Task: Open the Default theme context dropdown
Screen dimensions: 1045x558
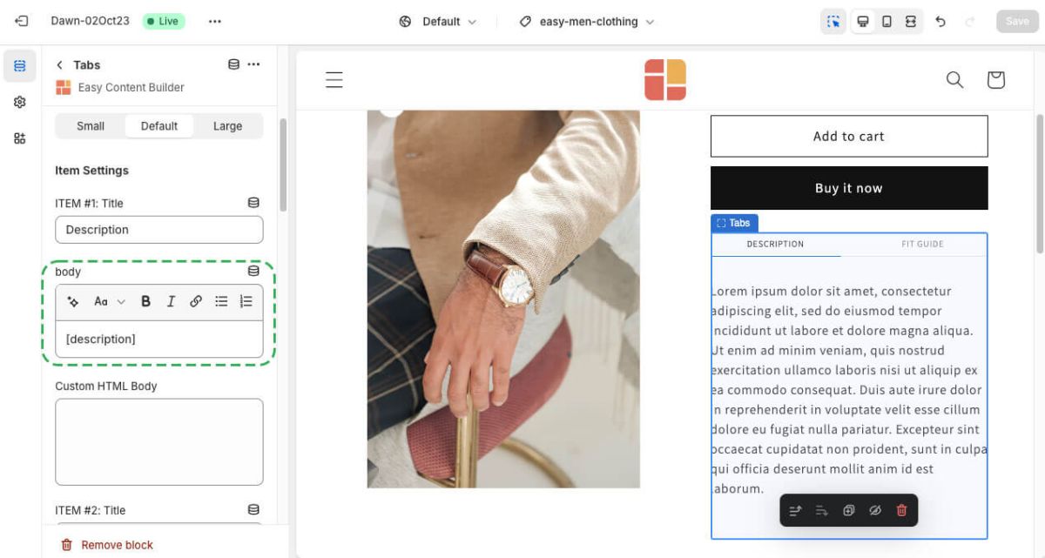Action: click(438, 22)
